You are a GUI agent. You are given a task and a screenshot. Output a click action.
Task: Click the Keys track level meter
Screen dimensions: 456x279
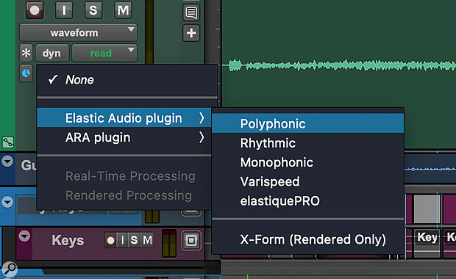point(169,243)
